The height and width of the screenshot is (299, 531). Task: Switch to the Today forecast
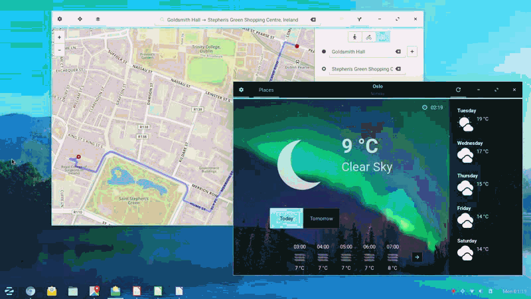click(287, 219)
